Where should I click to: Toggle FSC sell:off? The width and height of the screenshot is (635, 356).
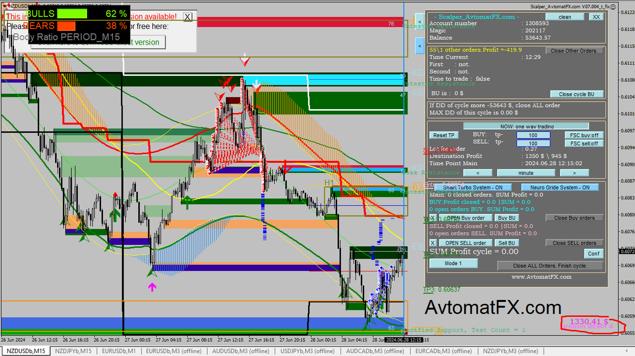[584, 144]
